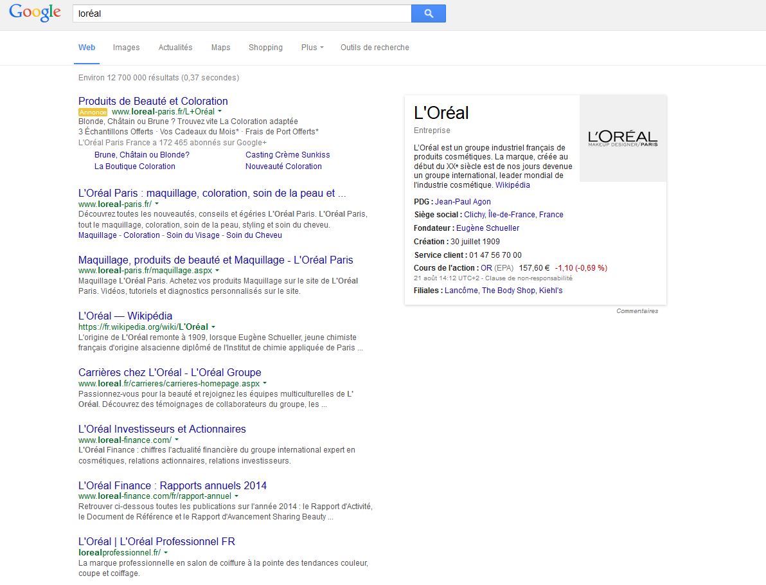This screenshot has height=585, width=766.
Task: Open the Coloration sub-link under L'Oréal Paris
Action: 141,235
